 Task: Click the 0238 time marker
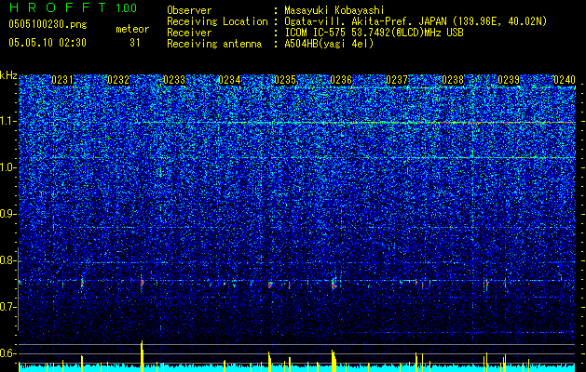(x=453, y=80)
